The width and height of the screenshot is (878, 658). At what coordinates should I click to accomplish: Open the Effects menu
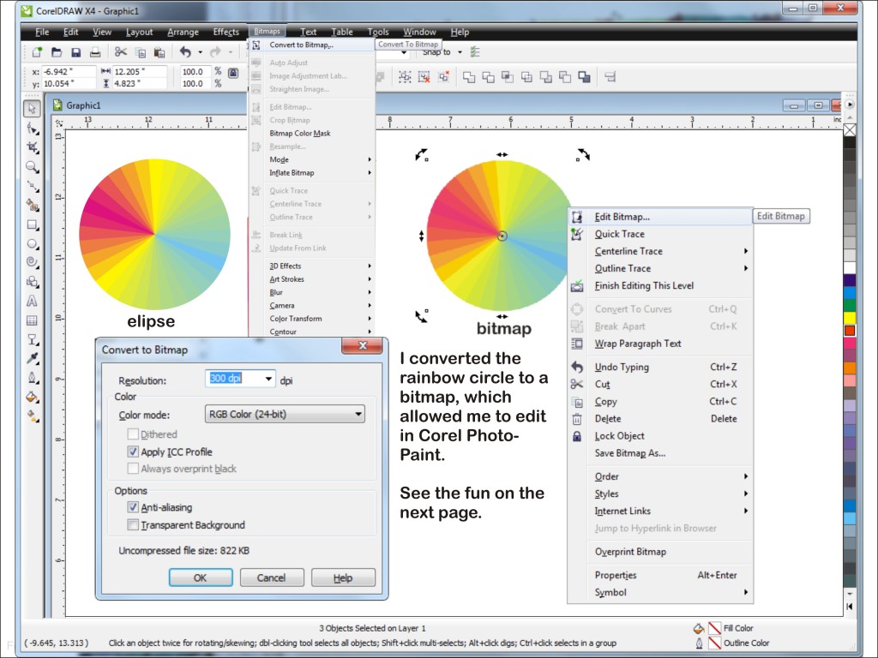coord(226,33)
